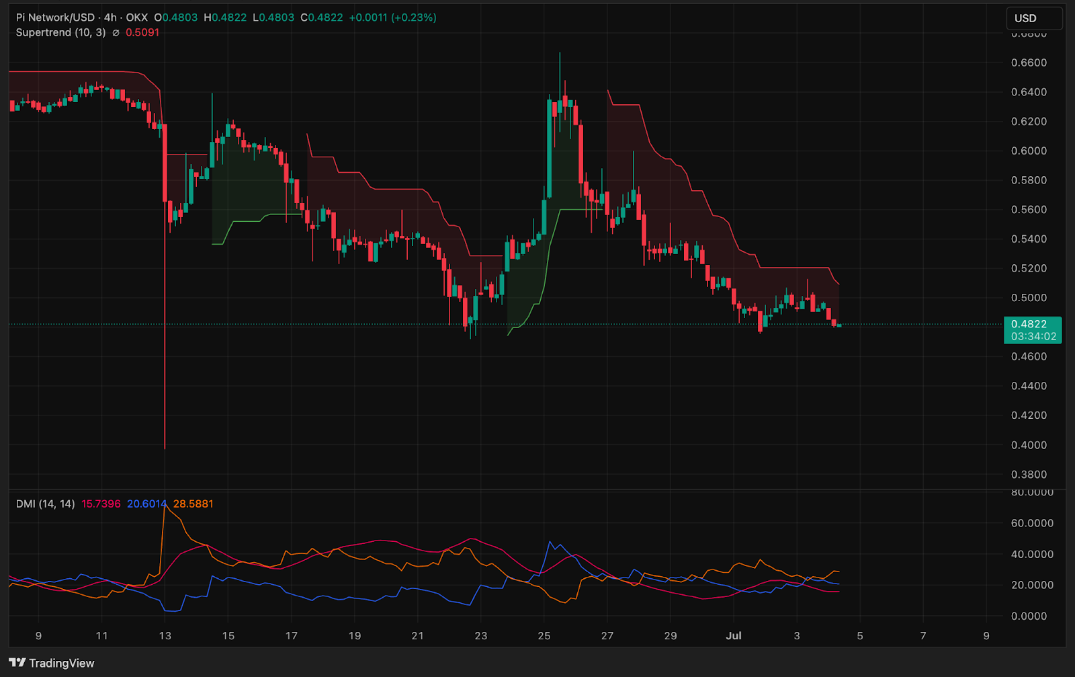Click the open price value O0.4803
This screenshot has width=1075, height=677.
pos(176,17)
